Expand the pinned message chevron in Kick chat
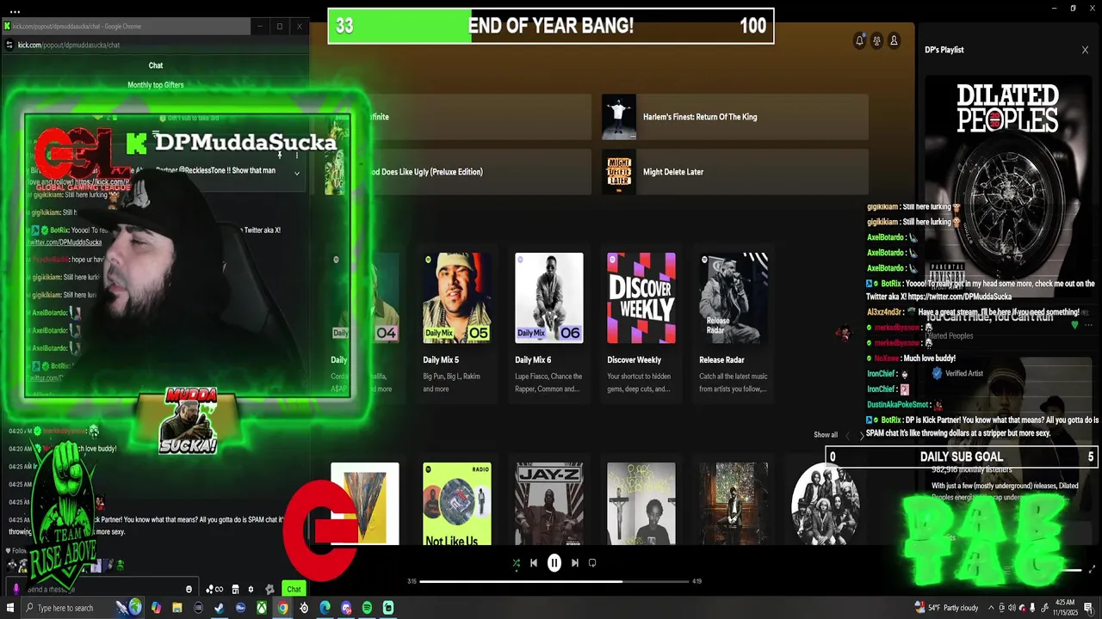Image resolution: width=1102 pixels, height=619 pixels. [297, 174]
